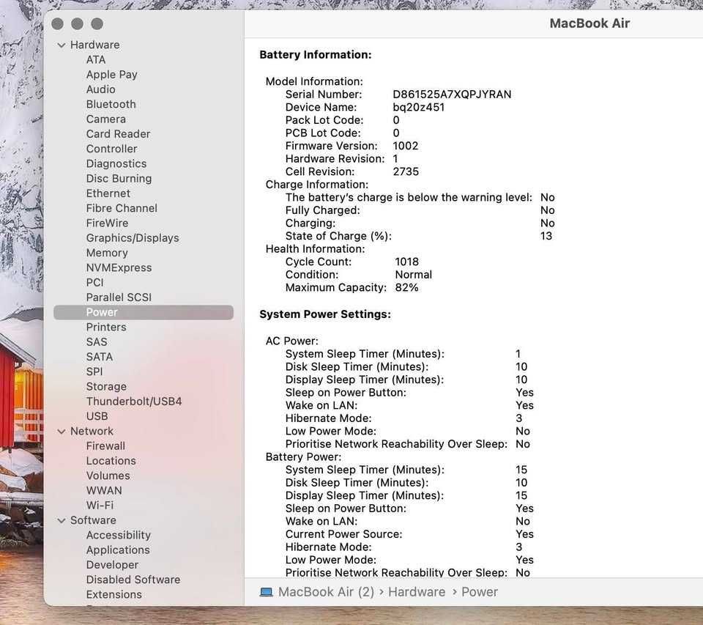This screenshot has width=703, height=625.
Task: Select Apple Pay in sidebar
Action: point(111,75)
